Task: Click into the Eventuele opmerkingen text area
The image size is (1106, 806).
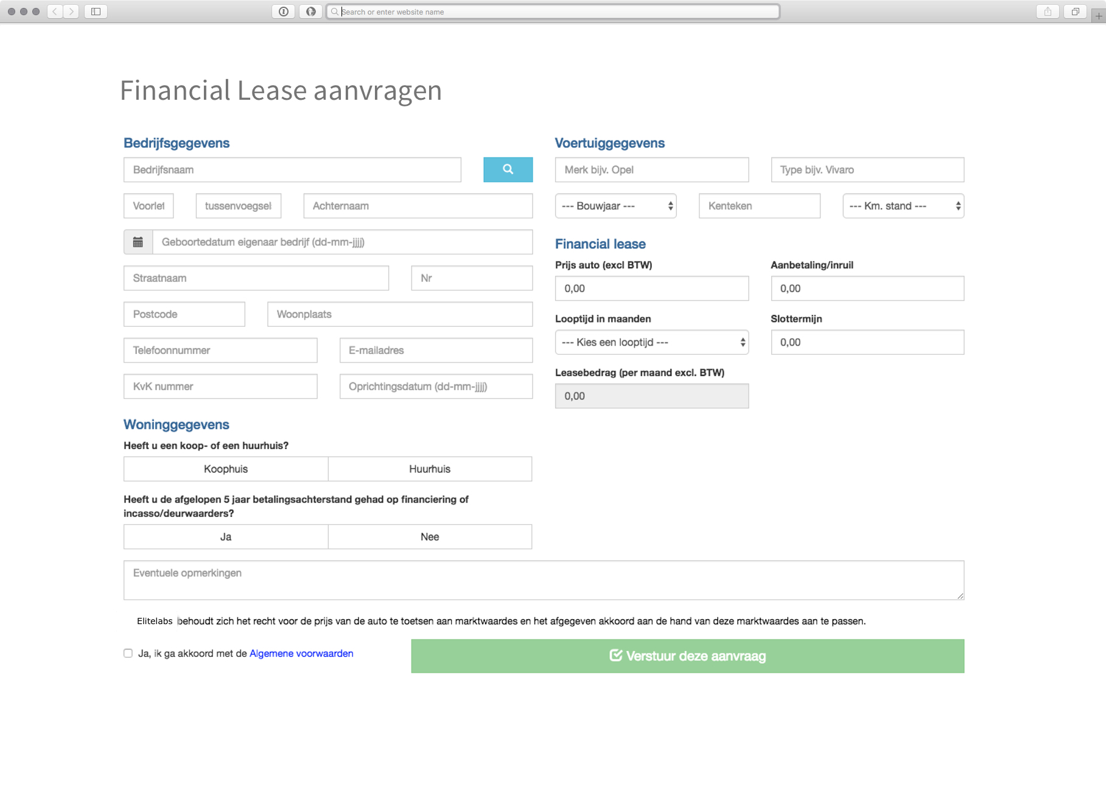Action: (543, 580)
